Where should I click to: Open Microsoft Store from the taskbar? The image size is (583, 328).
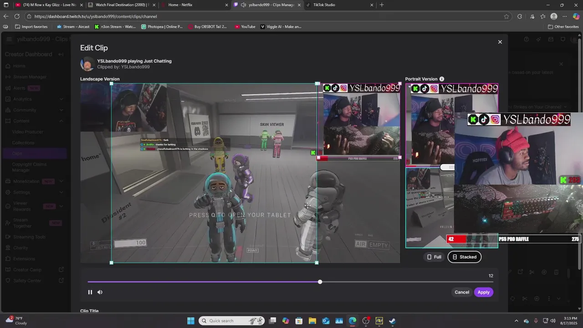pyautogui.click(x=299, y=321)
